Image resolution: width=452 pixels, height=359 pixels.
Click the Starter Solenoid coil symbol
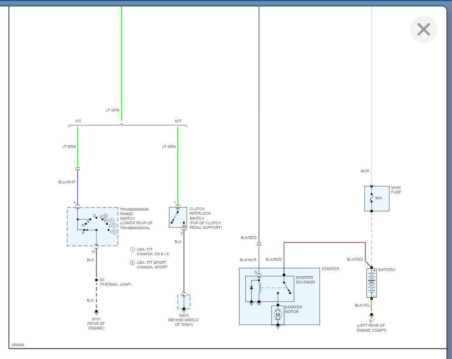tap(259, 287)
